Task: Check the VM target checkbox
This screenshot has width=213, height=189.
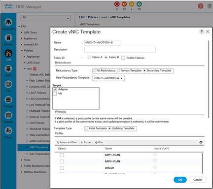Action: click(x=55, y=94)
